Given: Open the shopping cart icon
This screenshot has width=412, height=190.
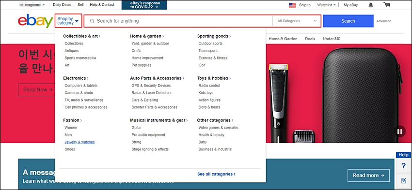Looking at the screenshot, I should (386, 5).
